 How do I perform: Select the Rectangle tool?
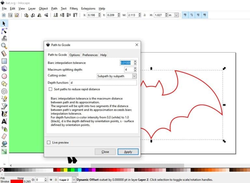tap(4, 61)
